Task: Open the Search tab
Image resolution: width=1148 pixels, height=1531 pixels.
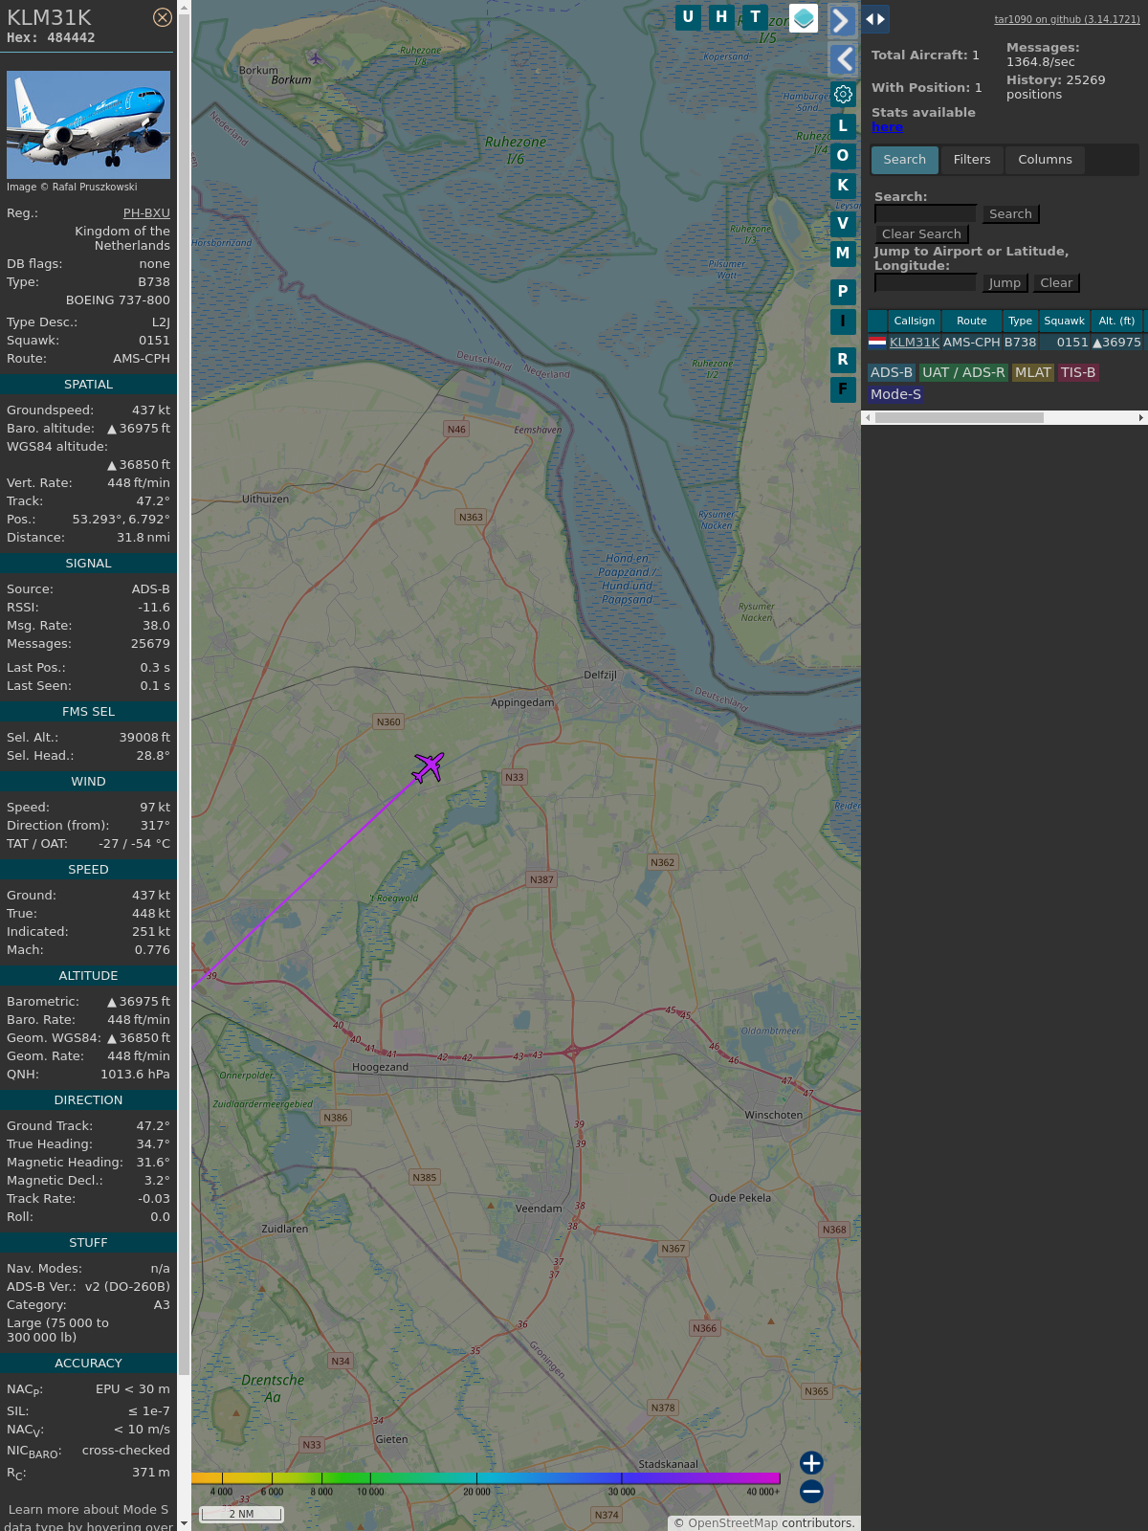Action: click(x=905, y=160)
